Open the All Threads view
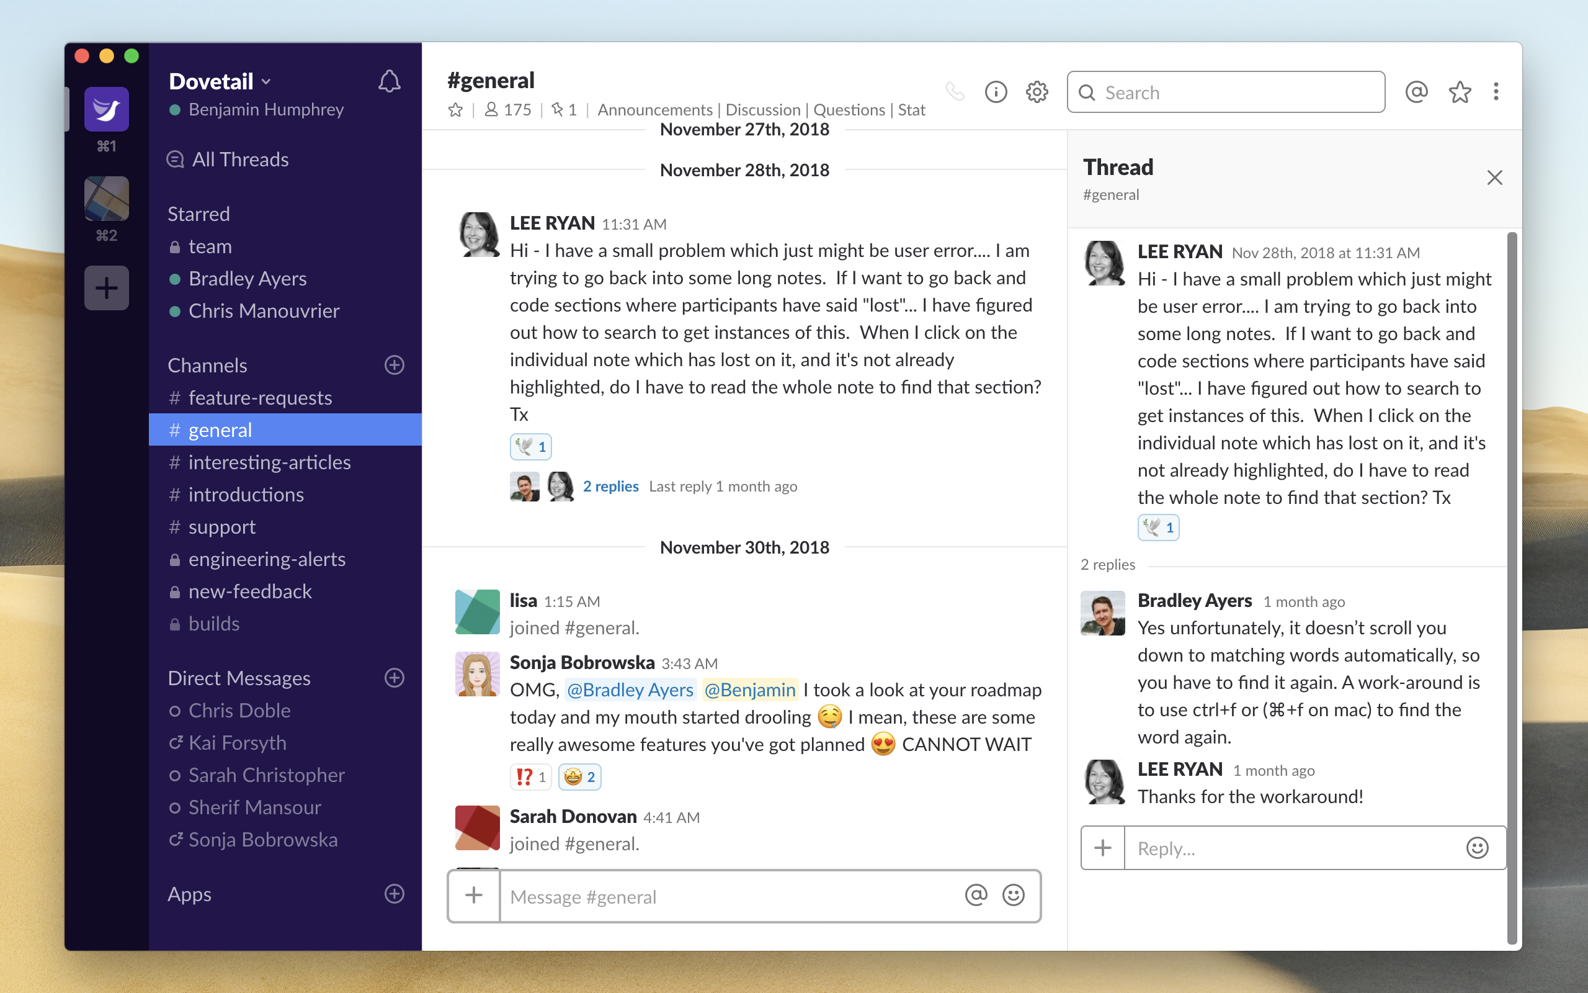This screenshot has height=993, width=1588. click(x=239, y=159)
